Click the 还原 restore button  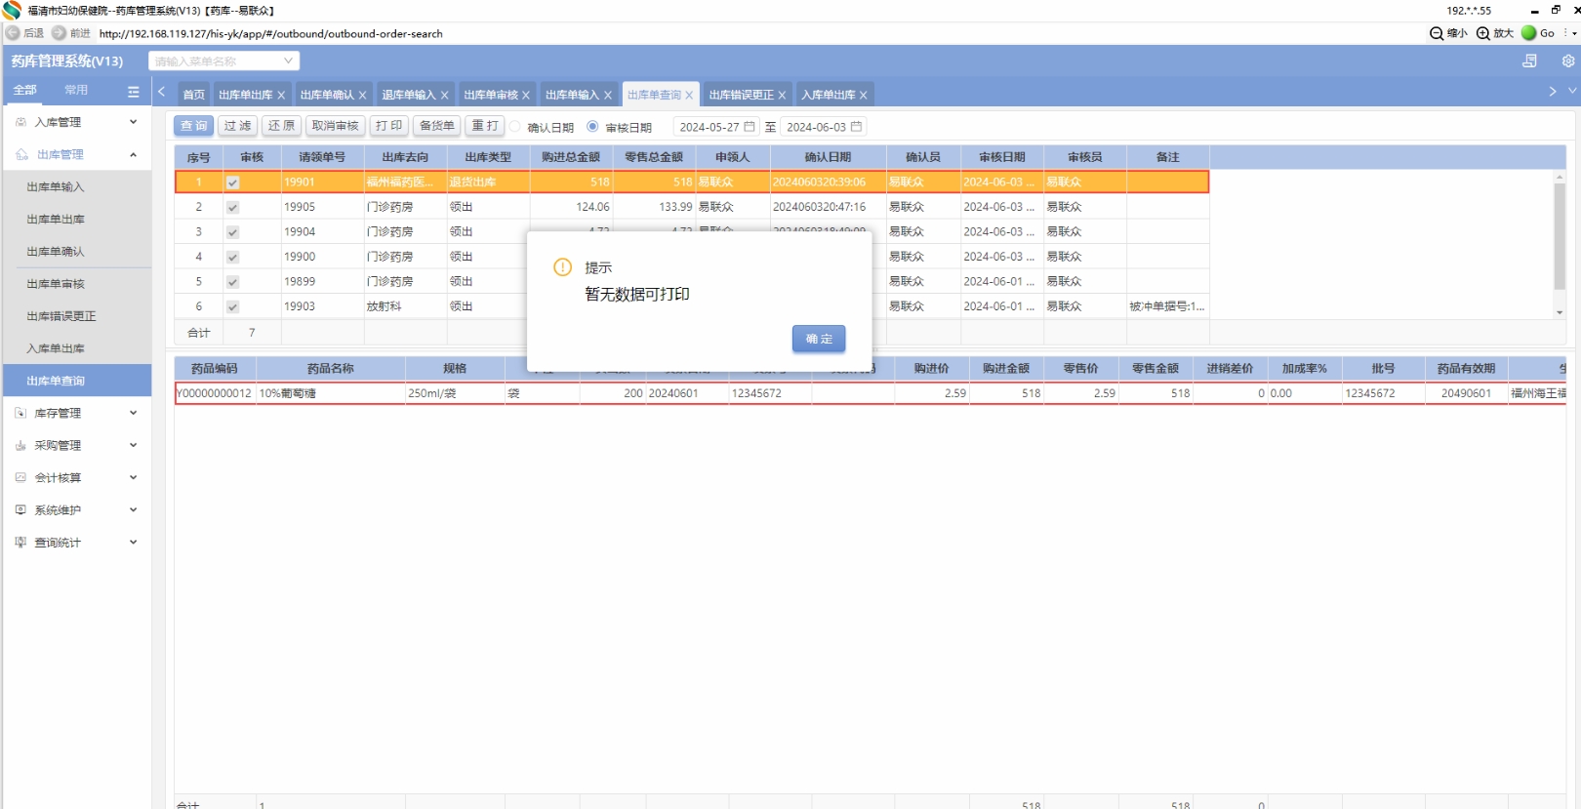click(281, 126)
